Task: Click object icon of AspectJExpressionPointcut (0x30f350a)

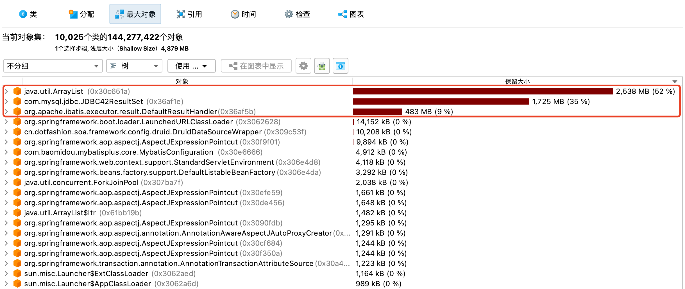Action: coord(17,253)
